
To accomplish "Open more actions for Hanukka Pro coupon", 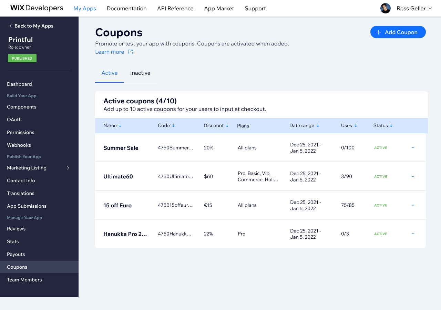I will [412, 234].
